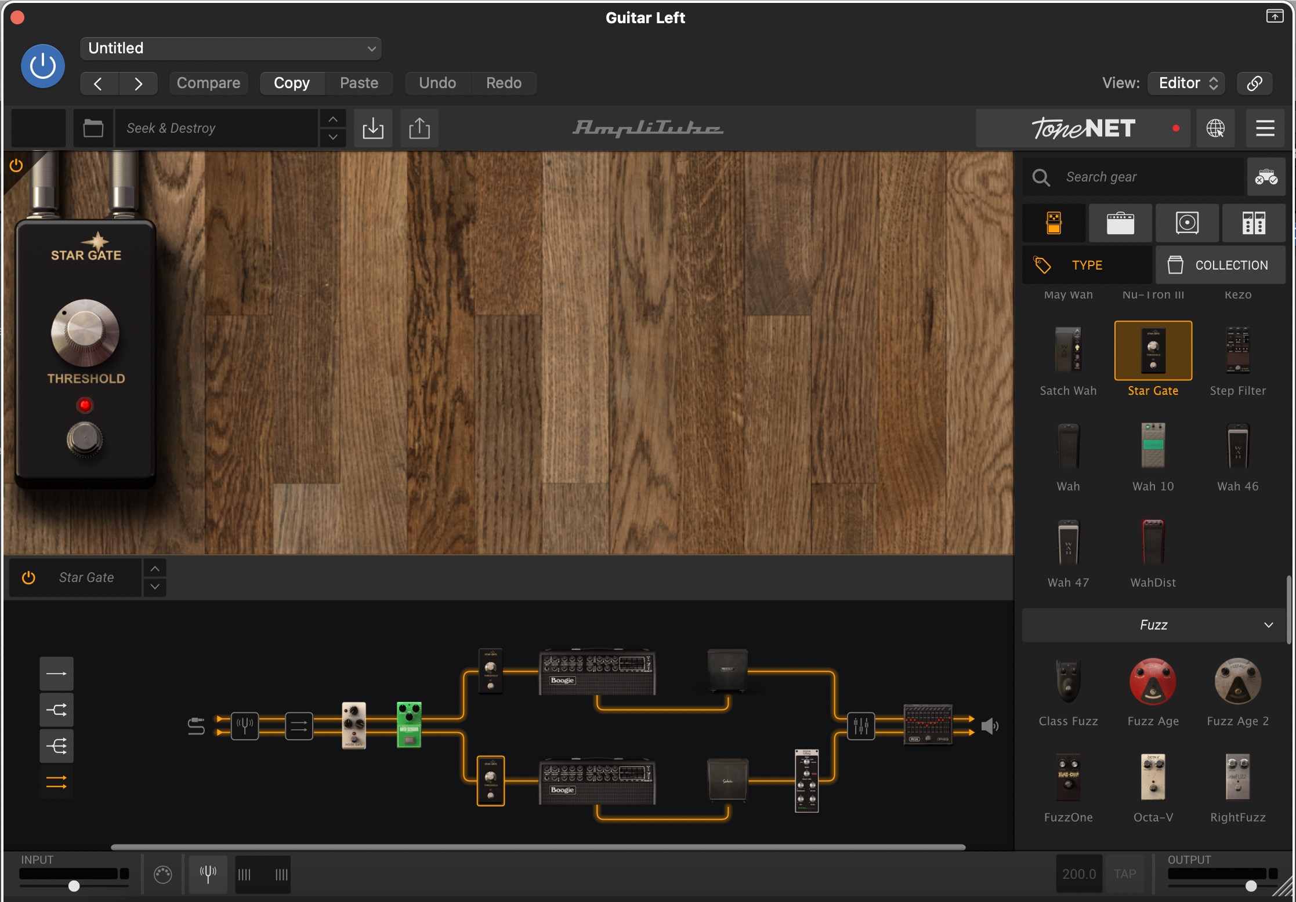Click the TS green overdrive pedal in chain
This screenshot has height=902, width=1296.
coord(408,725)
